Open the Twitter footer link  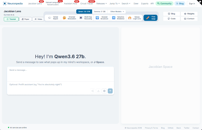point(187,128)
